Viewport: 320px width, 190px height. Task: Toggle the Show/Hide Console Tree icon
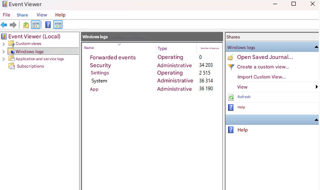(x=36, y=25)
